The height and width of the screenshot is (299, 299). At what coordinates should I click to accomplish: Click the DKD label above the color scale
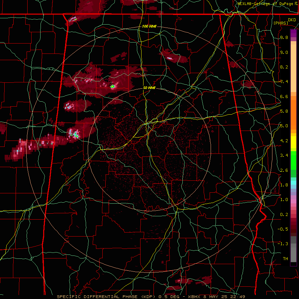pyautogui.click(x=292, y=20)
